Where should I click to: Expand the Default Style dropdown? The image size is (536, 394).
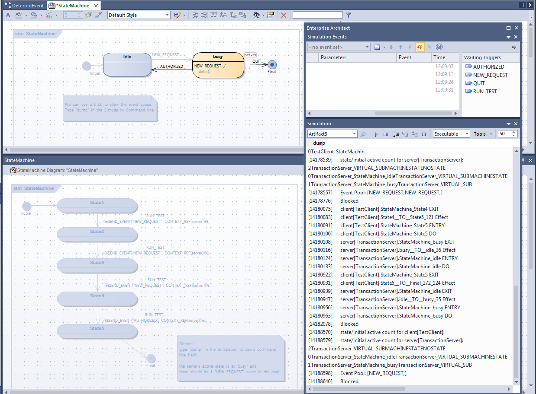point(167,15)
